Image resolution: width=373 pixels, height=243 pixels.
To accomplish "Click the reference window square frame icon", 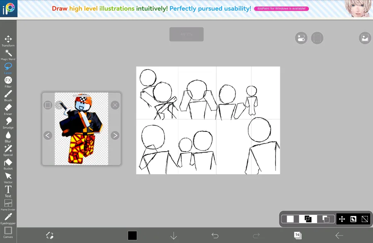I will [48, 105].
